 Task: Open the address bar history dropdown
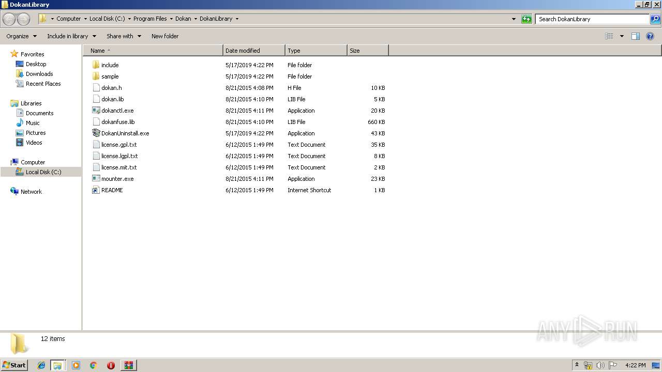coord(514,19)
